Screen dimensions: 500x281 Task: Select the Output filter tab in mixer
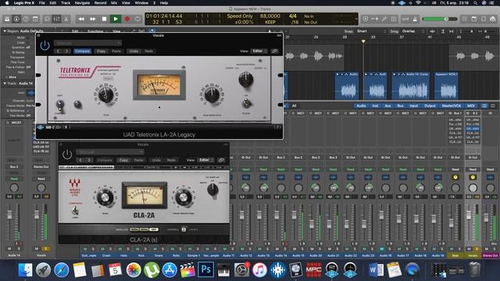pyautogui.click(x=430, y=105)
